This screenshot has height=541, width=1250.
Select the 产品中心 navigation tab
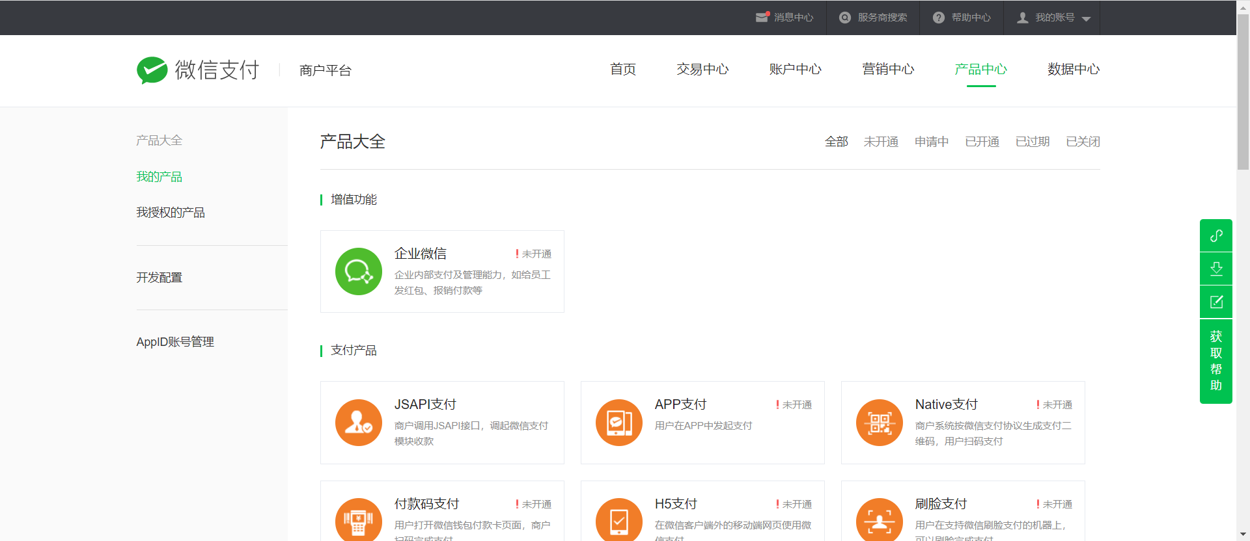tap(981, 69)
